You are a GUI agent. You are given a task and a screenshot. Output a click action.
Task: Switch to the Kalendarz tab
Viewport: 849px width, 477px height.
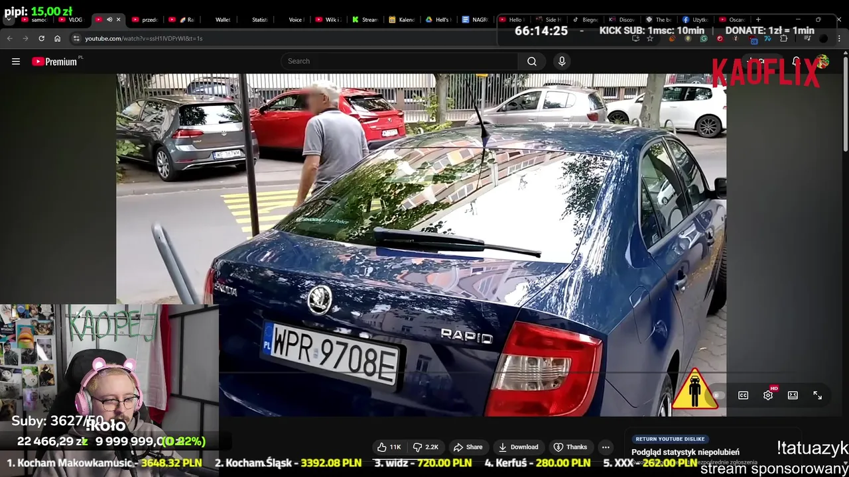[401, 20]
